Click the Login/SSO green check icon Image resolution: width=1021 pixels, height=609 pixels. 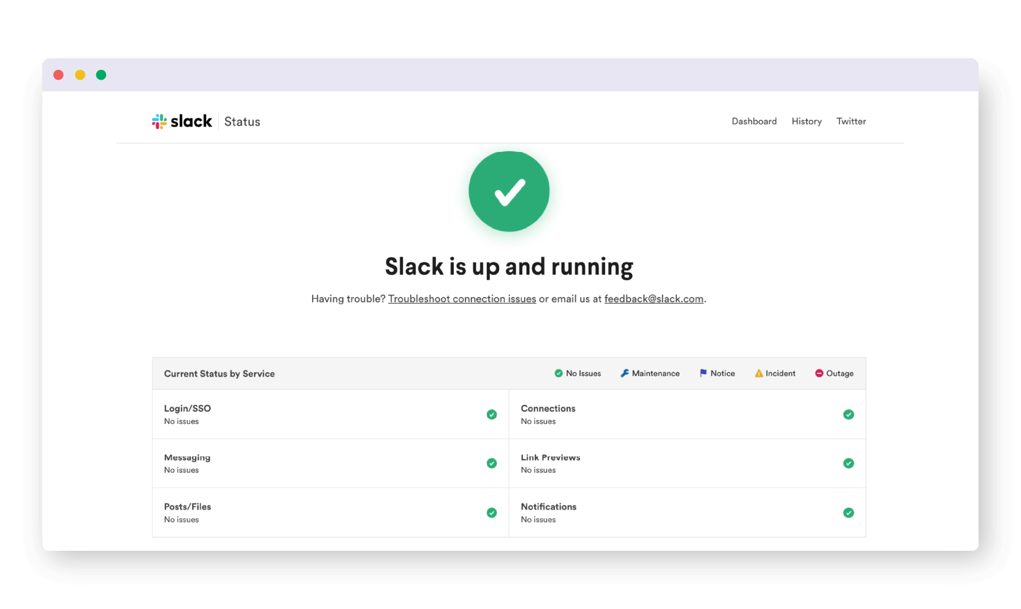tap(492, 415)
